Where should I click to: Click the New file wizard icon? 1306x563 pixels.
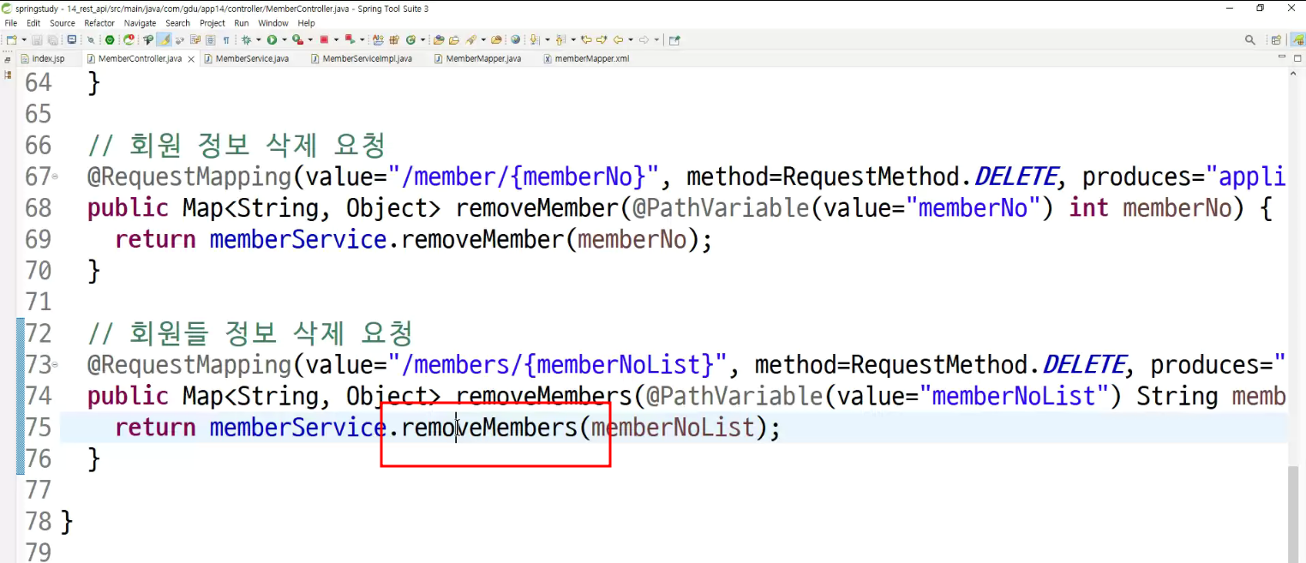11,39
